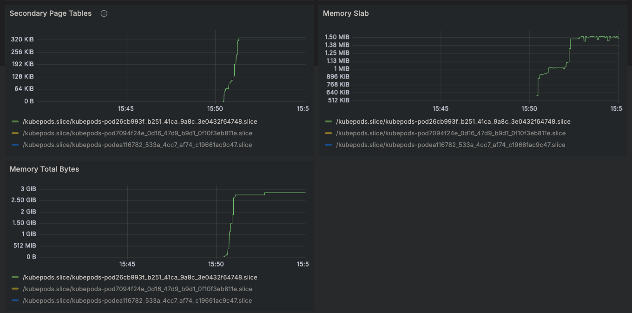632x313 pixels.
Task: Toggle podea116782 series label in Secondary Page Tables
Action: tap(137, 145)
